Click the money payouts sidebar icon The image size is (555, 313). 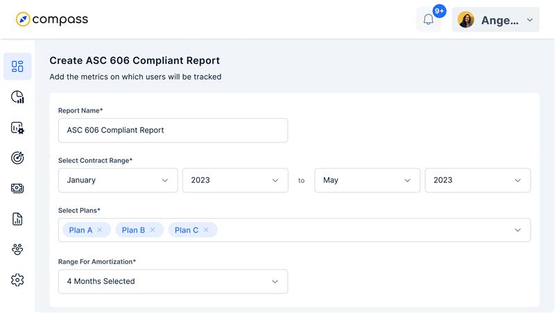point(17,188)
